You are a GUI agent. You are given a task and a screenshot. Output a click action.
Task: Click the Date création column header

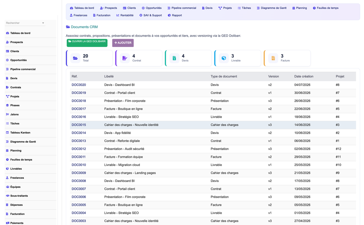click(x=304, y=76)
